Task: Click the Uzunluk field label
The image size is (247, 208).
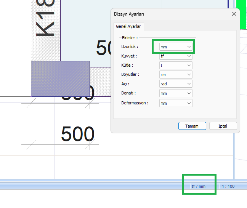Action: (129, 46)
